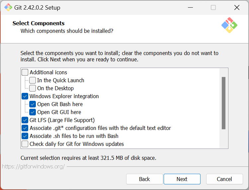The width and height of the screenshot is (249, 190).
Task: Uncheck Open Git GUI here
Action: (x=33, y=112)
